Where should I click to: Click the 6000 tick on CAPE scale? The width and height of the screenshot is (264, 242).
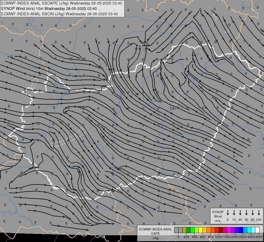259,237
